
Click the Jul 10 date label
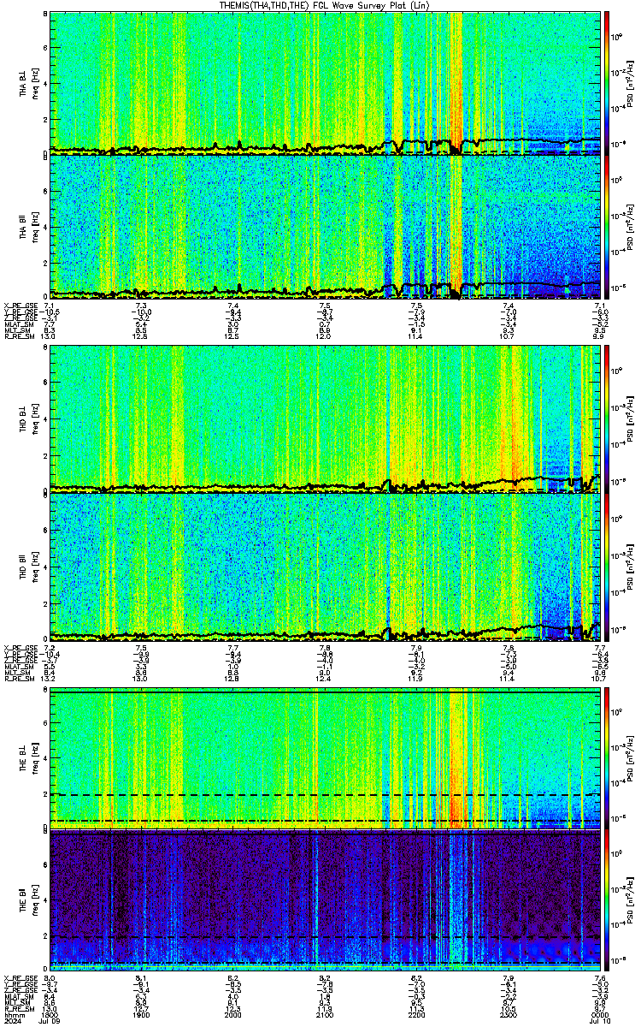pos(601,1023)
